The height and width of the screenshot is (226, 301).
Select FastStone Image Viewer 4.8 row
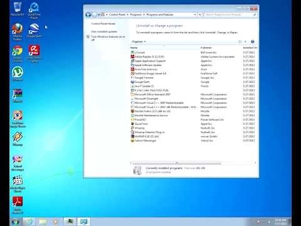pyautogui.click(x=193, y=73)
